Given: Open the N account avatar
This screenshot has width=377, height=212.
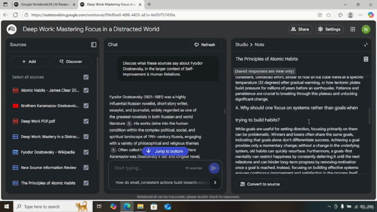Looking at the screenshot, I should point(366,29).
